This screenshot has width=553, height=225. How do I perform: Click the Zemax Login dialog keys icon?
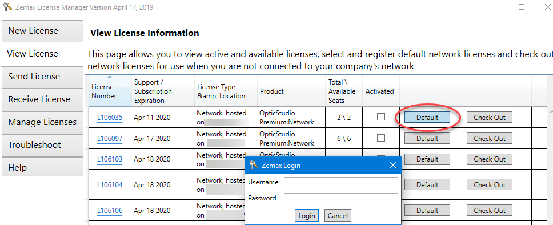click(x=254, y=165)
